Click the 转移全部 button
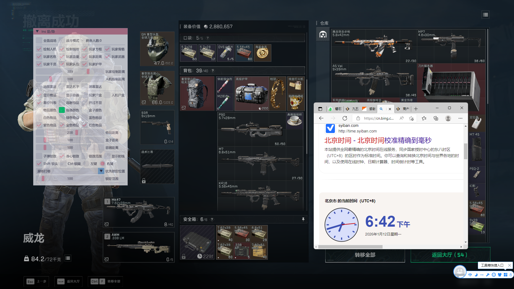The width and height of the screenshot is (514, 289). pos(365,255)
